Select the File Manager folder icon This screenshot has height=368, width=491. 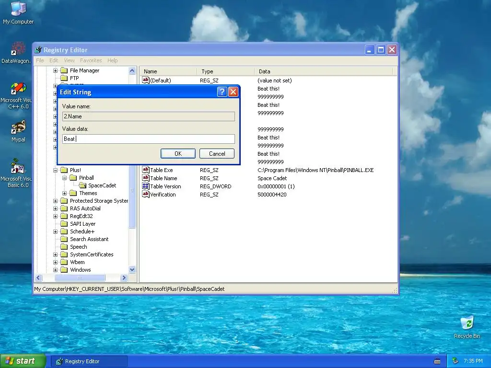click(x=64, y=70)
